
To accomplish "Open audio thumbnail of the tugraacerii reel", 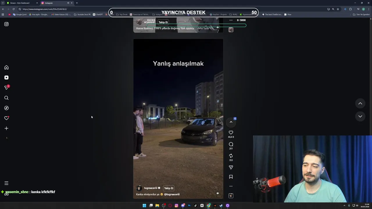I will (231, 196).
